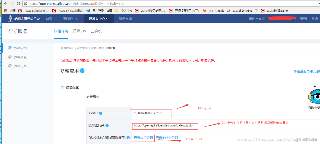Click the APPID value 2016091600527203

pyautogui.click(x=148, y=113)
